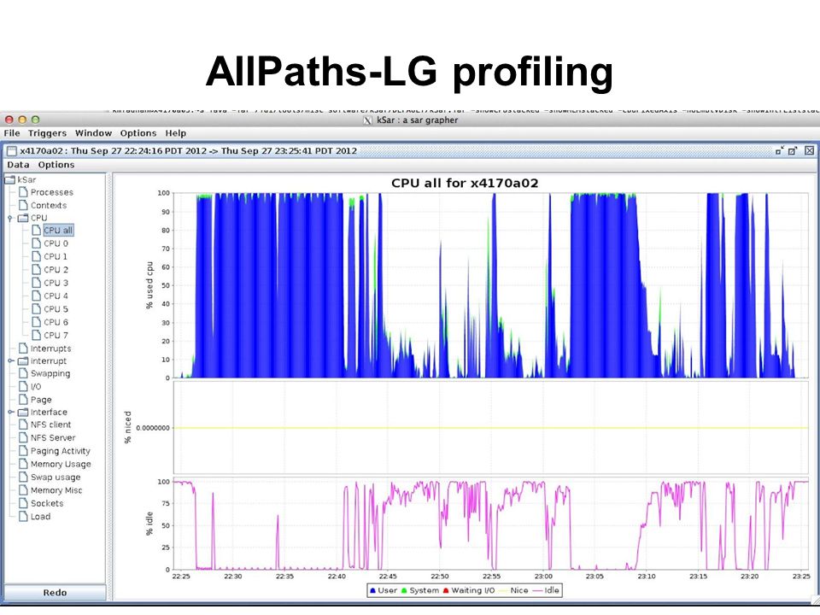820x615 pixels.
Task: Select Sockets in the tree
Action: click(x=47, y=504)
